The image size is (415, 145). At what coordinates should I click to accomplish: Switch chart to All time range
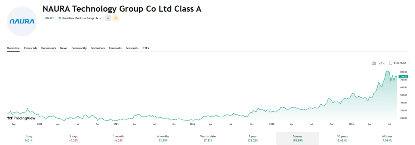[x=387, y=138]
